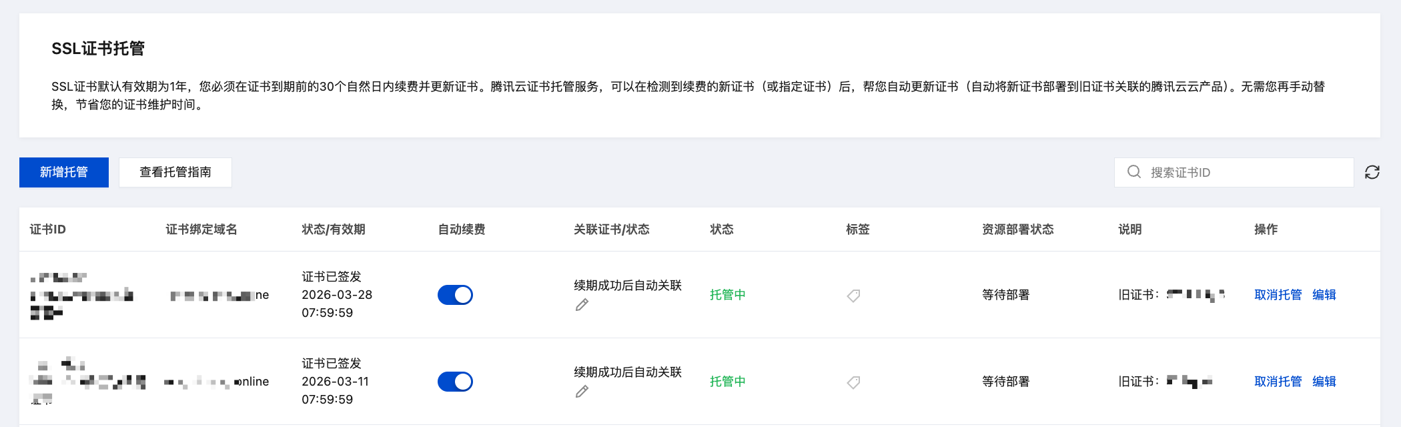Toggle auto-renew for certificate expiring 2026-03-28

coord(455,295)
